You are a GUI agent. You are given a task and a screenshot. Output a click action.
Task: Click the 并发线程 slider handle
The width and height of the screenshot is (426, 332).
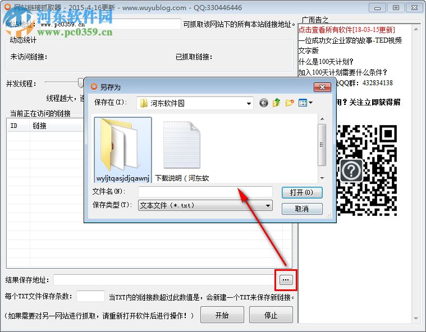click(81, 82)
